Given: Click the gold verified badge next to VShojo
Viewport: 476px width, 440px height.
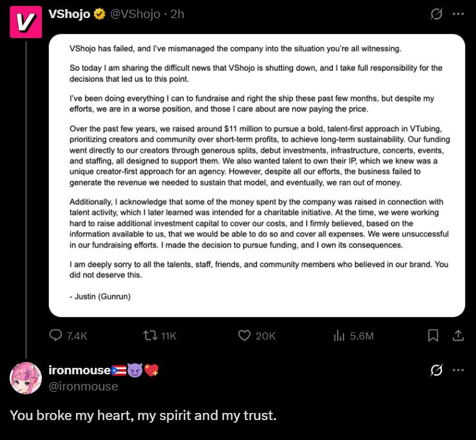Looking at the screenshot, I should coord(99,14).
